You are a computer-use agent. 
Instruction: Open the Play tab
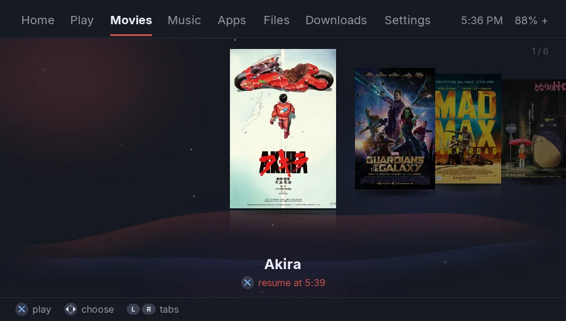82,20
